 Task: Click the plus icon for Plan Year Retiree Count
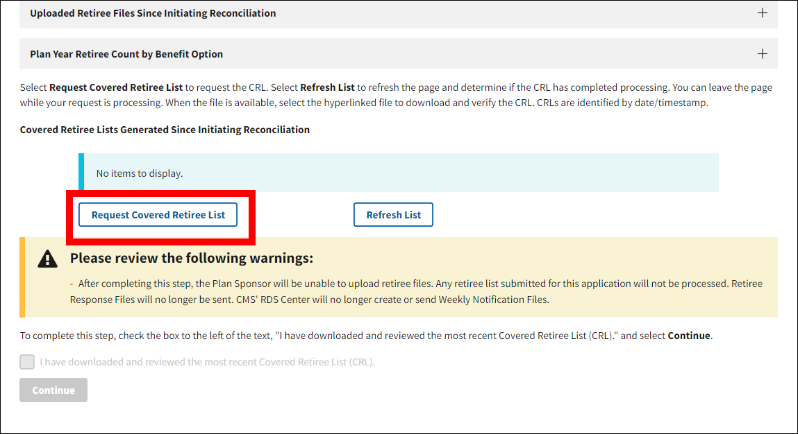point(762,54)
